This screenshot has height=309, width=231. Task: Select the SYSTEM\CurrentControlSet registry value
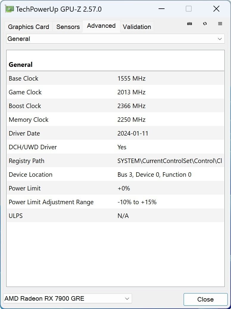[170, 161]
